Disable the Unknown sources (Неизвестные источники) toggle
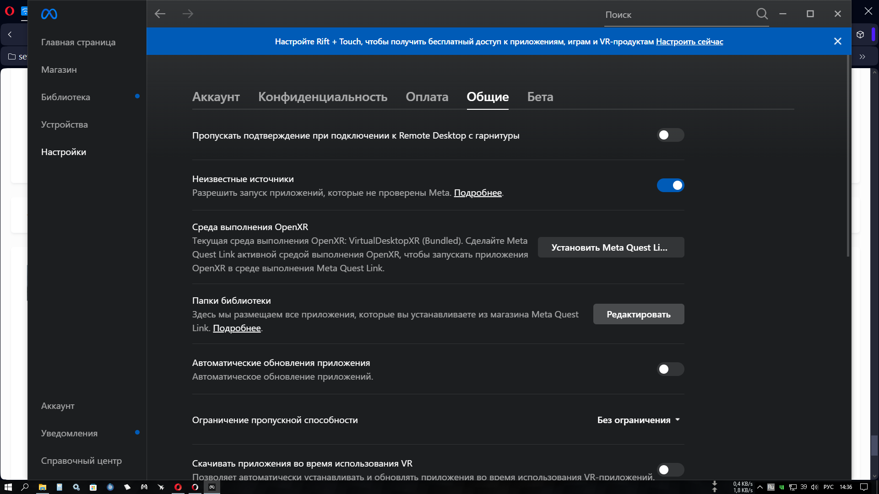Image resolution: width=879 pixels, height=494 pixels. pos(670,185)
